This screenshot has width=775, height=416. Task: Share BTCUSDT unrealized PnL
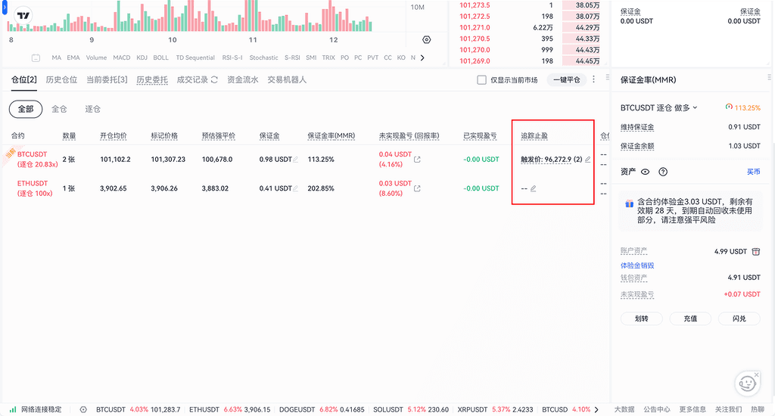pyautogui.click(x=418, y=160)
